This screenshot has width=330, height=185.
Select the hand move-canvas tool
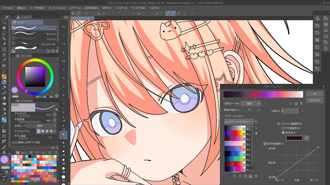(x=4, y=28)
